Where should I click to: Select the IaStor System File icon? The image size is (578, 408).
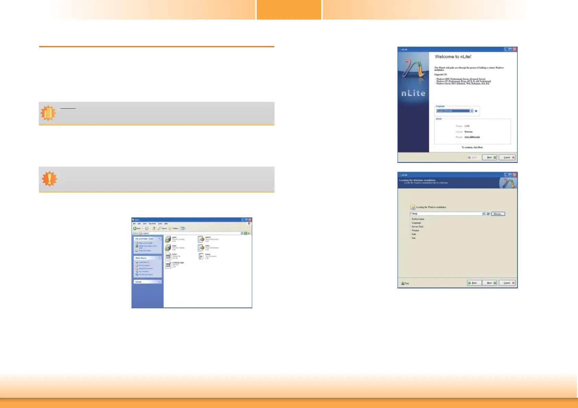[168, 256]
